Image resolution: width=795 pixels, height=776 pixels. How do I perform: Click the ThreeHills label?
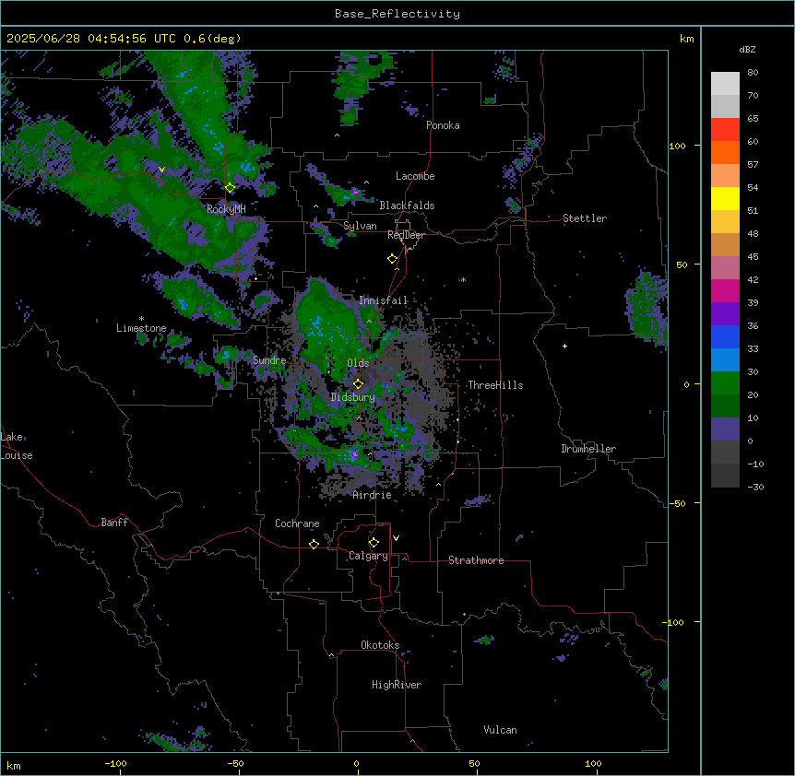[x=495, y=385]
